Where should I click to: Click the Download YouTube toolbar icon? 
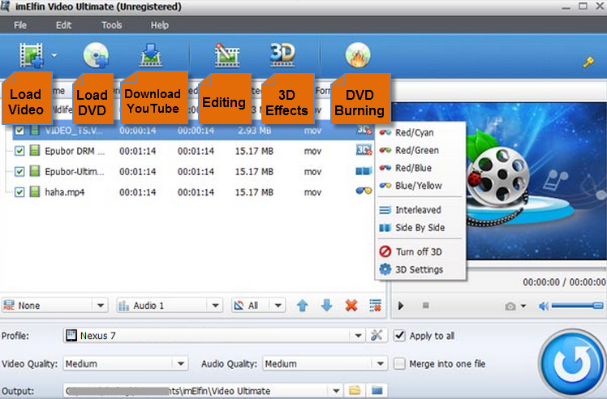pos(151,55)
